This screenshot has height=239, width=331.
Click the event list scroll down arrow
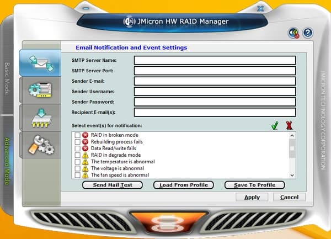[x=292, y=175]
